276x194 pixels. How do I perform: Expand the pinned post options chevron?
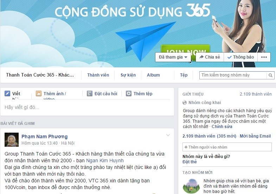click(x=168, y=135)
